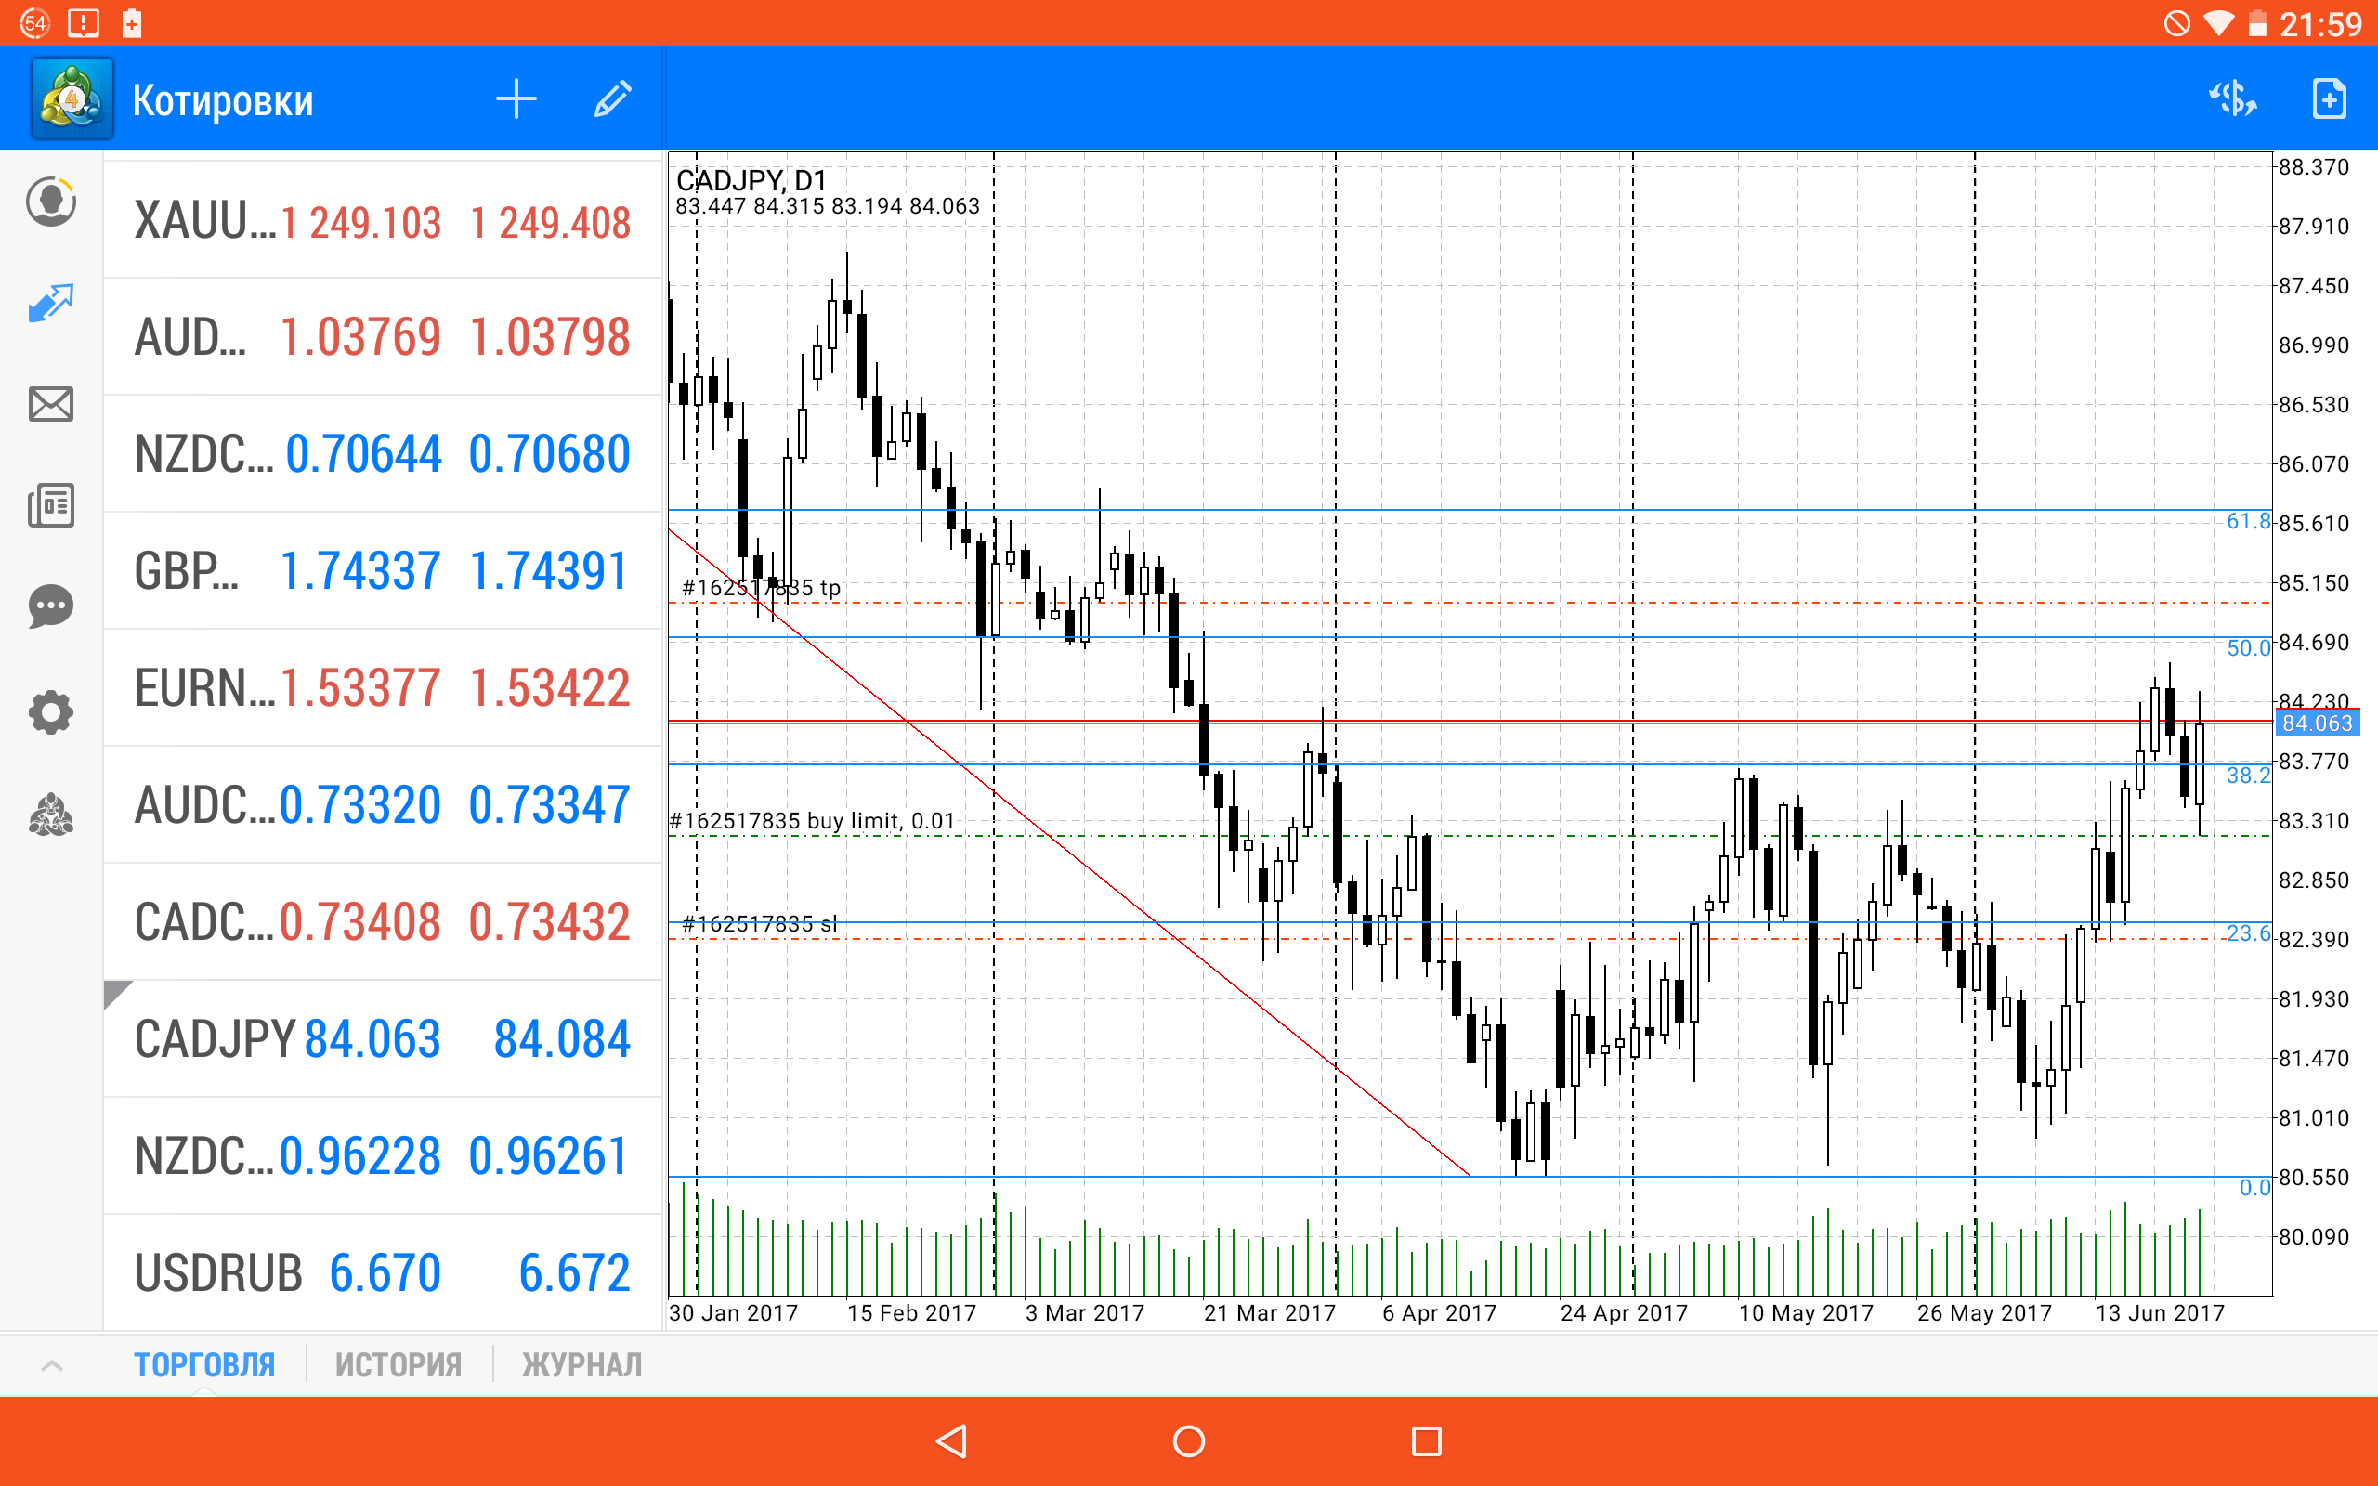Open new order document-plus icon
The width and height of the screenshot is (2378, 1486).
[2329, 99]
